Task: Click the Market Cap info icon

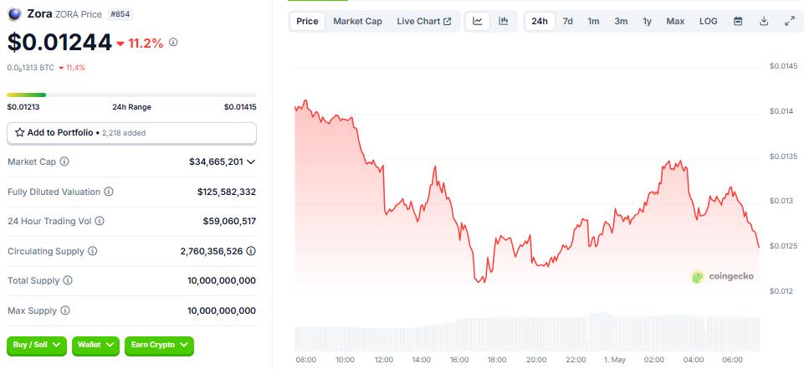Action: [x=64, y=161]
